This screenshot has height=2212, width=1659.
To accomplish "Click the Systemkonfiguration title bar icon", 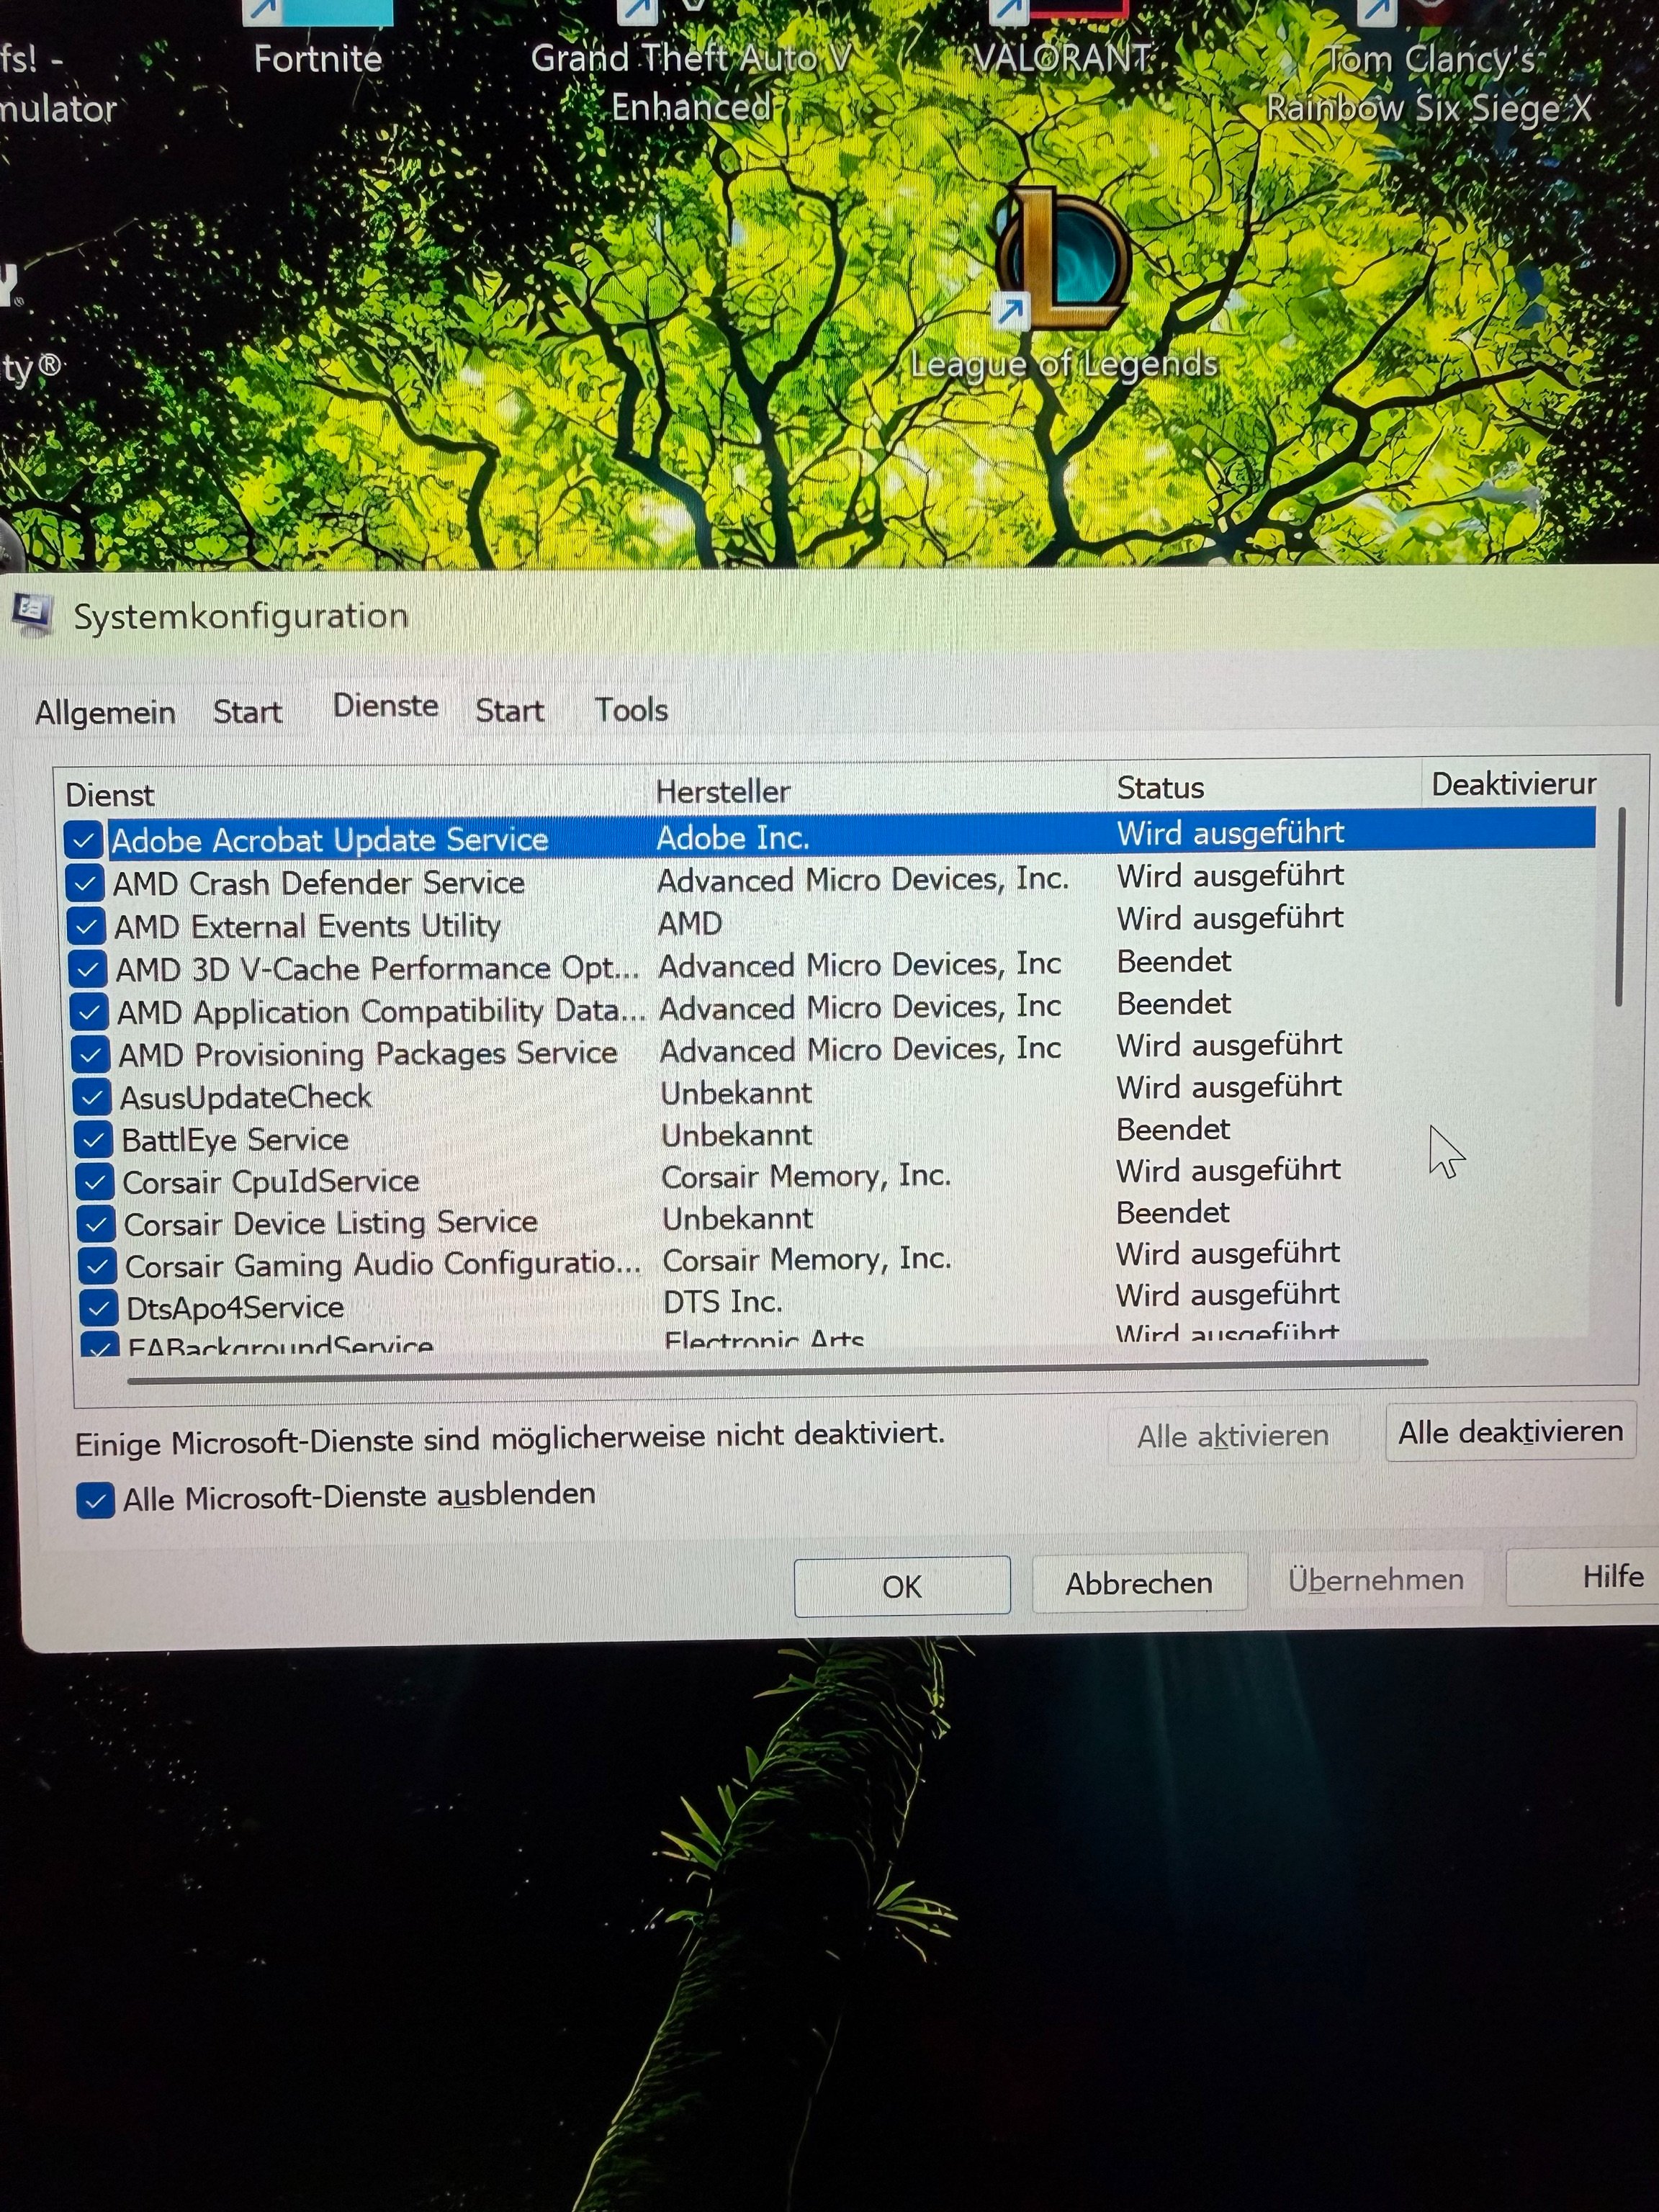I will 32,614.
